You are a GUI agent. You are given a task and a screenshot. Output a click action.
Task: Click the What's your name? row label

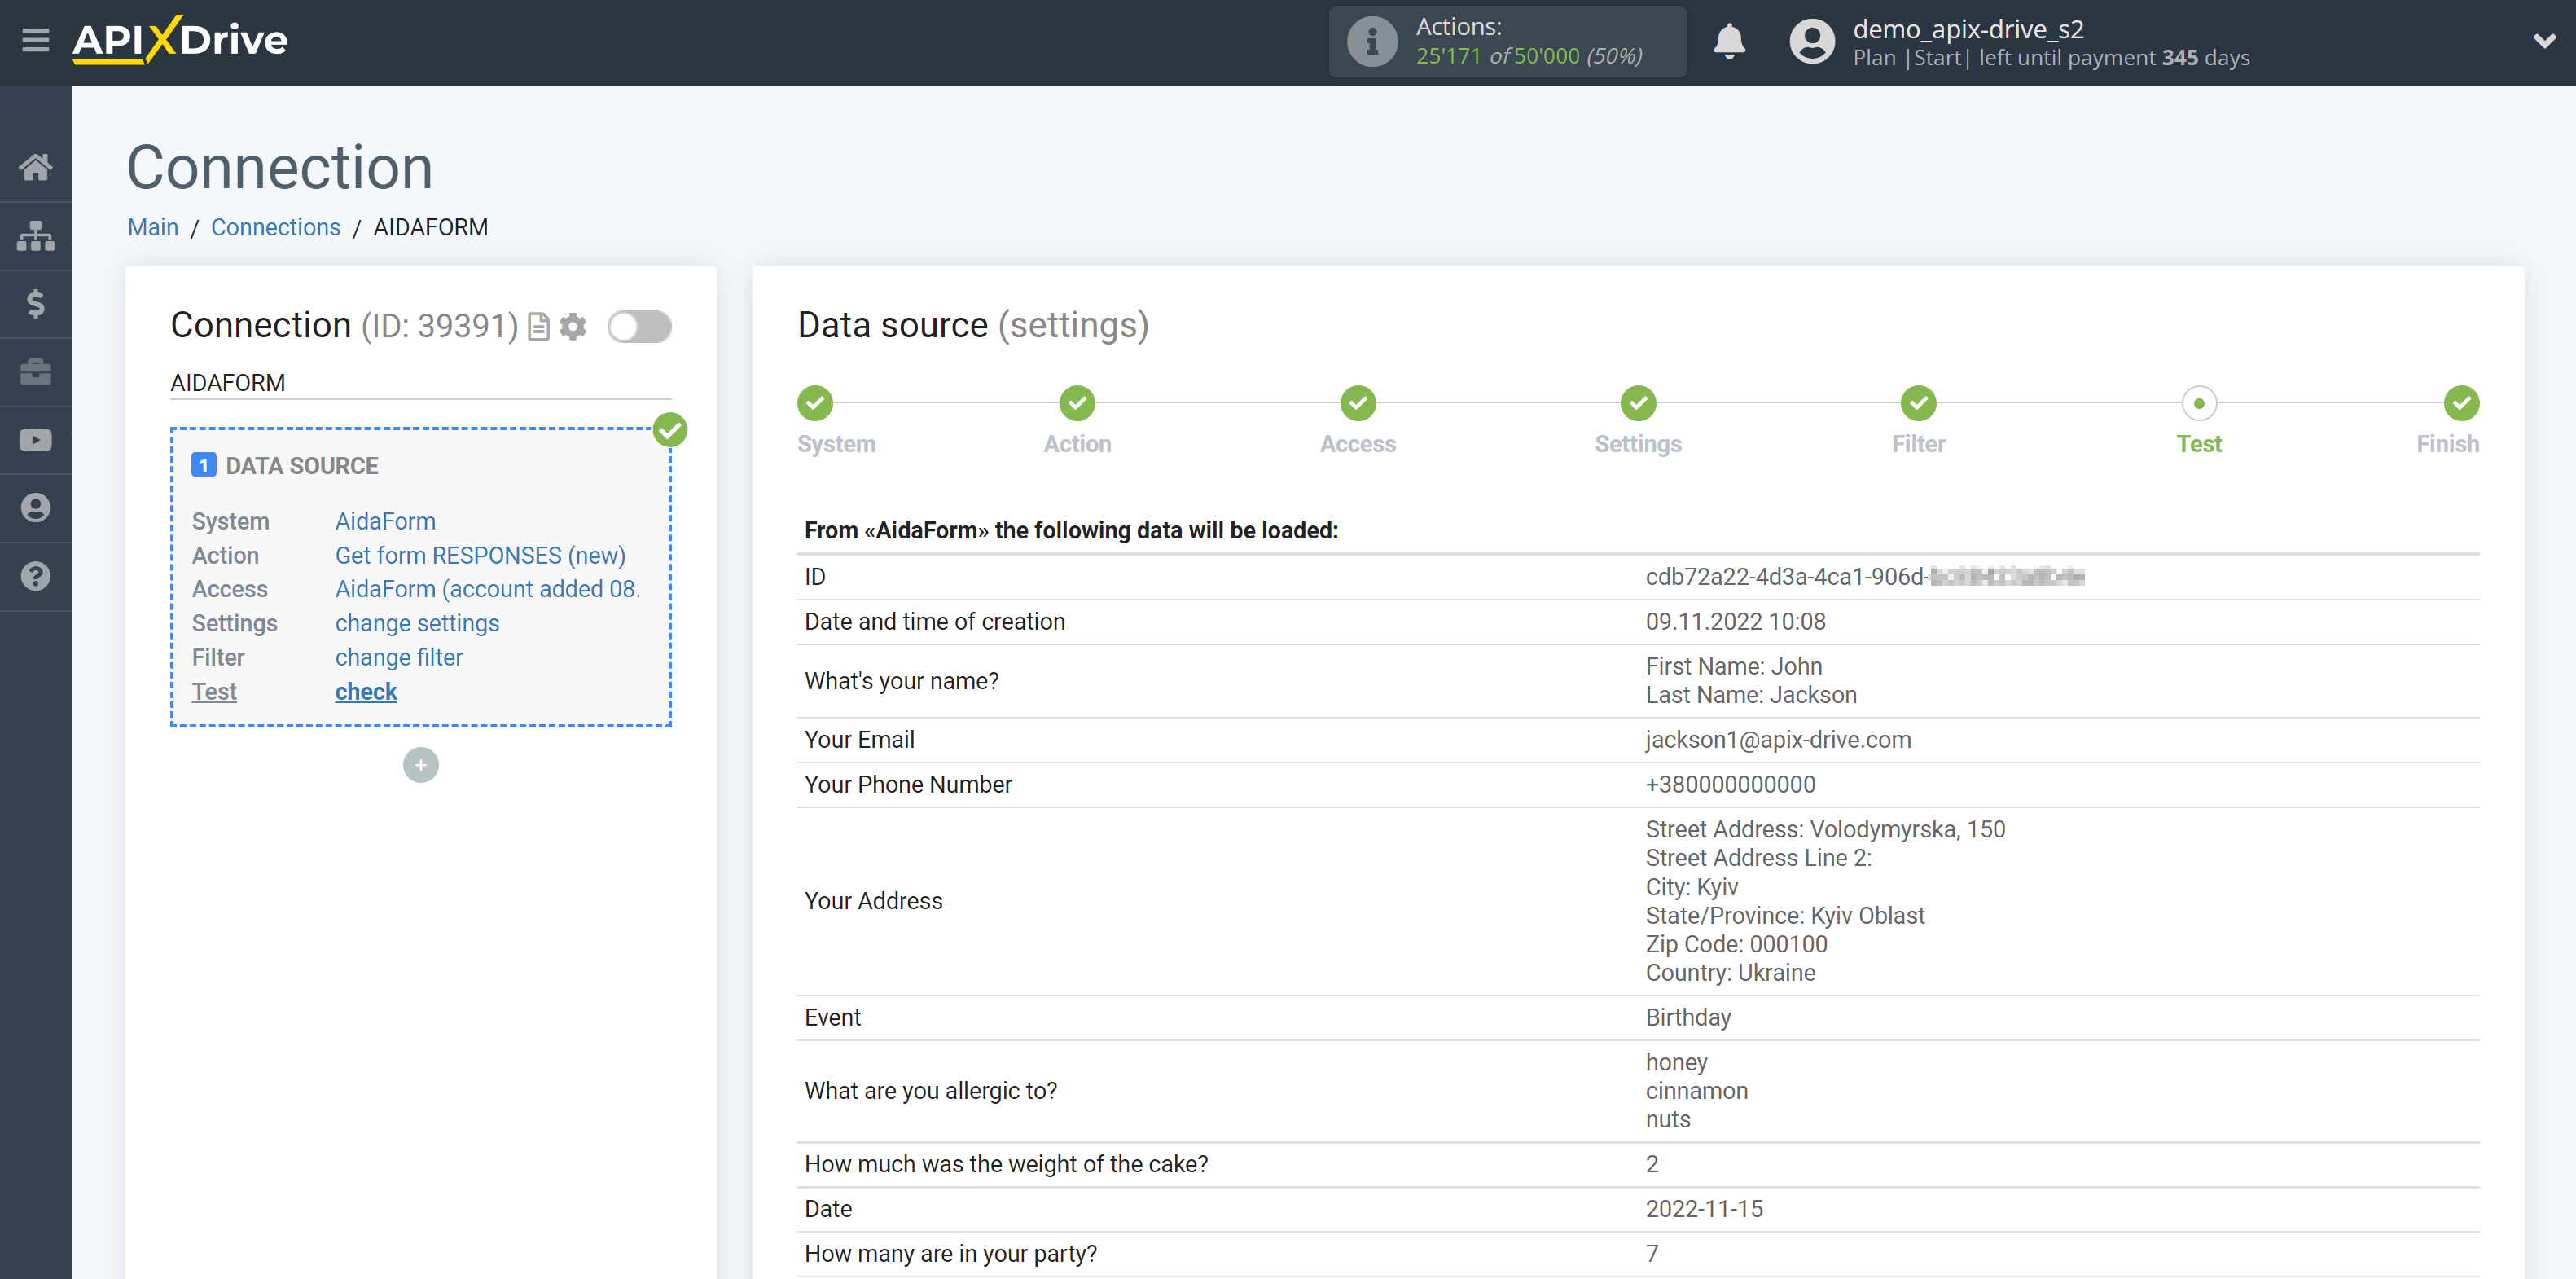pyautogui.click(x=902, y=682)
